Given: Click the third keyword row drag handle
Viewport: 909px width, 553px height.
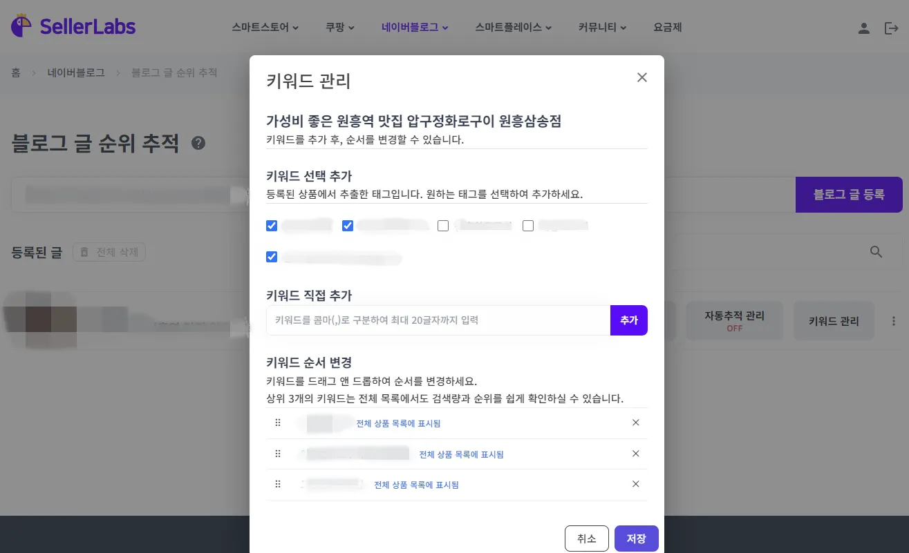Looking at the screenshot, I should [278, 484].
